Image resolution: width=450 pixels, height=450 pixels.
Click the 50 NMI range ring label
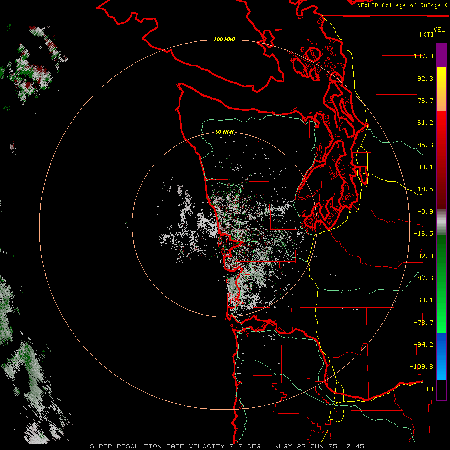click(x=224, y=132)
